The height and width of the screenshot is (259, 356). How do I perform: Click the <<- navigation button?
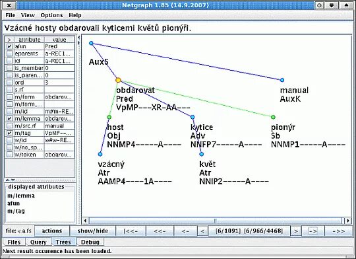point(160,231)
